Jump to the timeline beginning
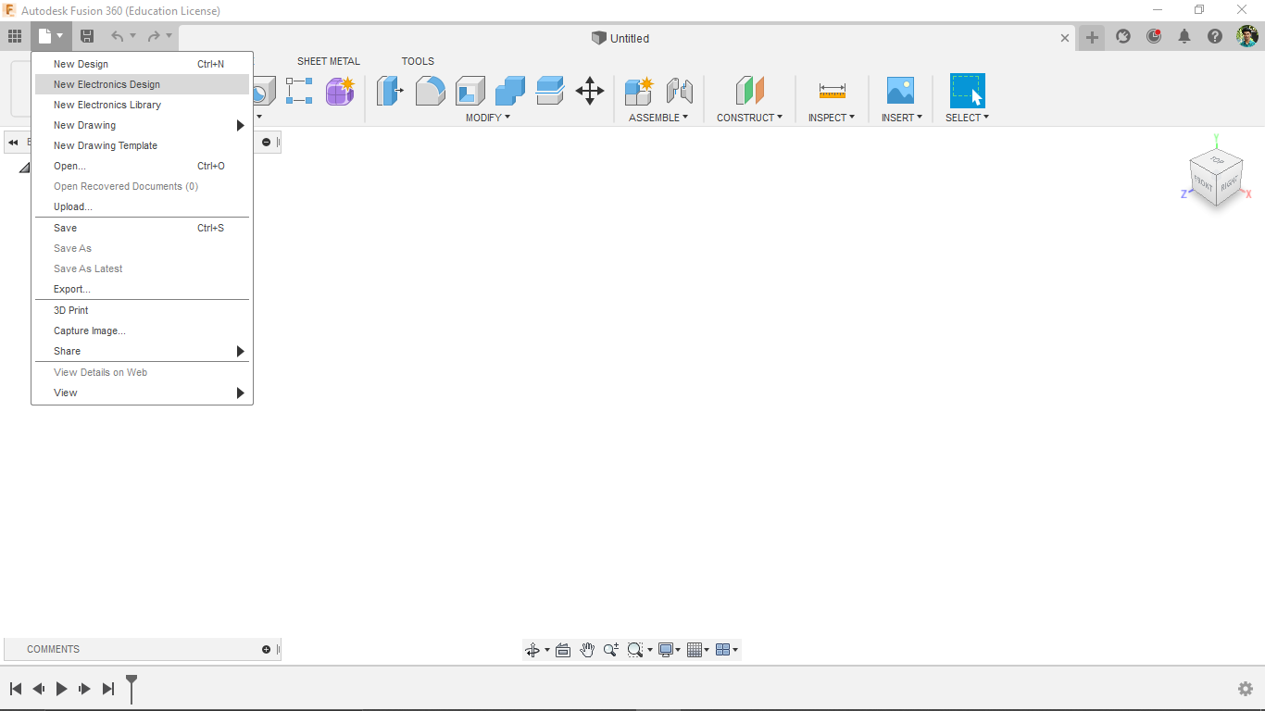The height and width of the screenshot is (711, 1265). [x=16, y=689]
